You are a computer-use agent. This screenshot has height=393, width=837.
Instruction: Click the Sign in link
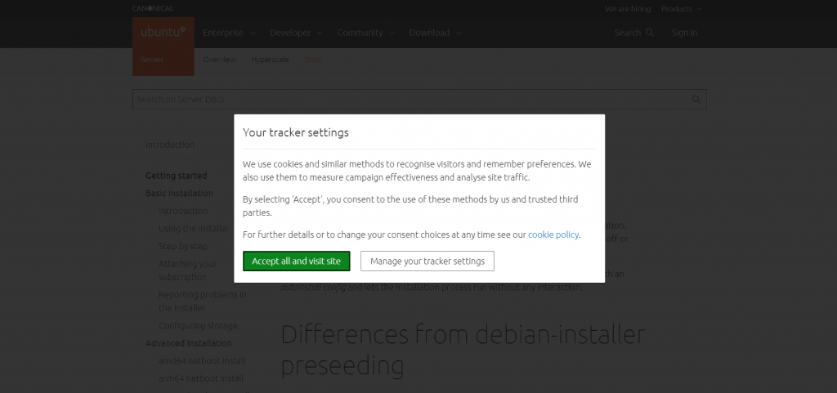point(684,33)
